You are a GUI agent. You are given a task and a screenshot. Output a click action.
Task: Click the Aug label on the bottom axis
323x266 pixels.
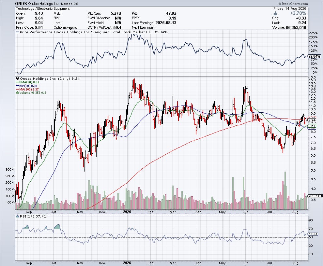click(295, 263)
